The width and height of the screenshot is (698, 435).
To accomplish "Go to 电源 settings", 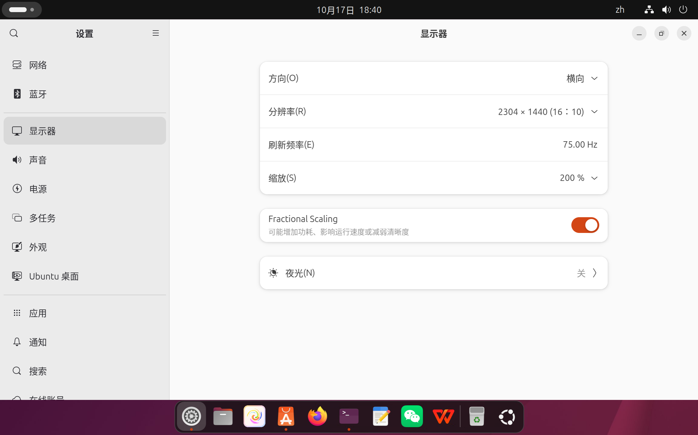I will 85,189.
